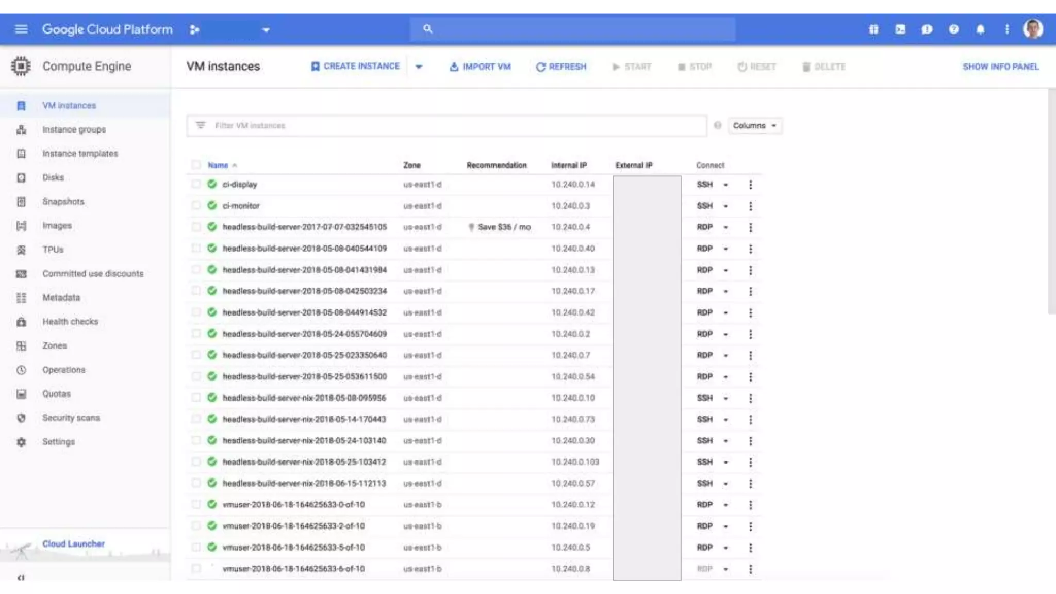Screen dimensions: 1056x594
Task: Click the REFRESH button
Action: pyautogui.click(x=561, y=67)
